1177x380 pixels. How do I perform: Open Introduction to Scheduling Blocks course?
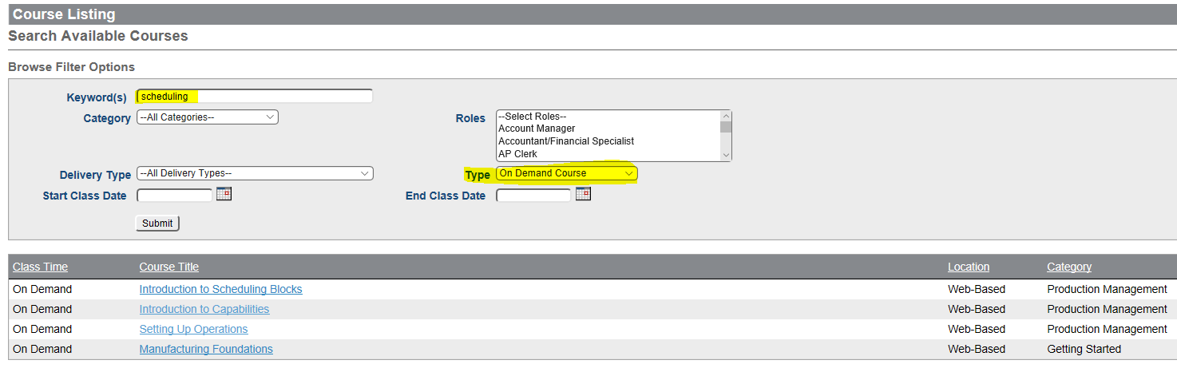point(220,289)
